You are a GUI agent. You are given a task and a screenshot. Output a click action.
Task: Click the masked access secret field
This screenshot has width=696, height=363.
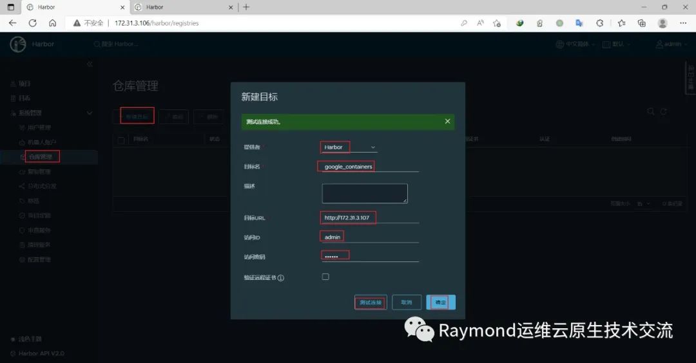(370, 257)
